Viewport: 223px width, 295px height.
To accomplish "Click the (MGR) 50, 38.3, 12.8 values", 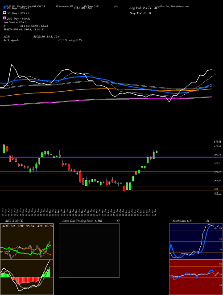I will [46, 37].
